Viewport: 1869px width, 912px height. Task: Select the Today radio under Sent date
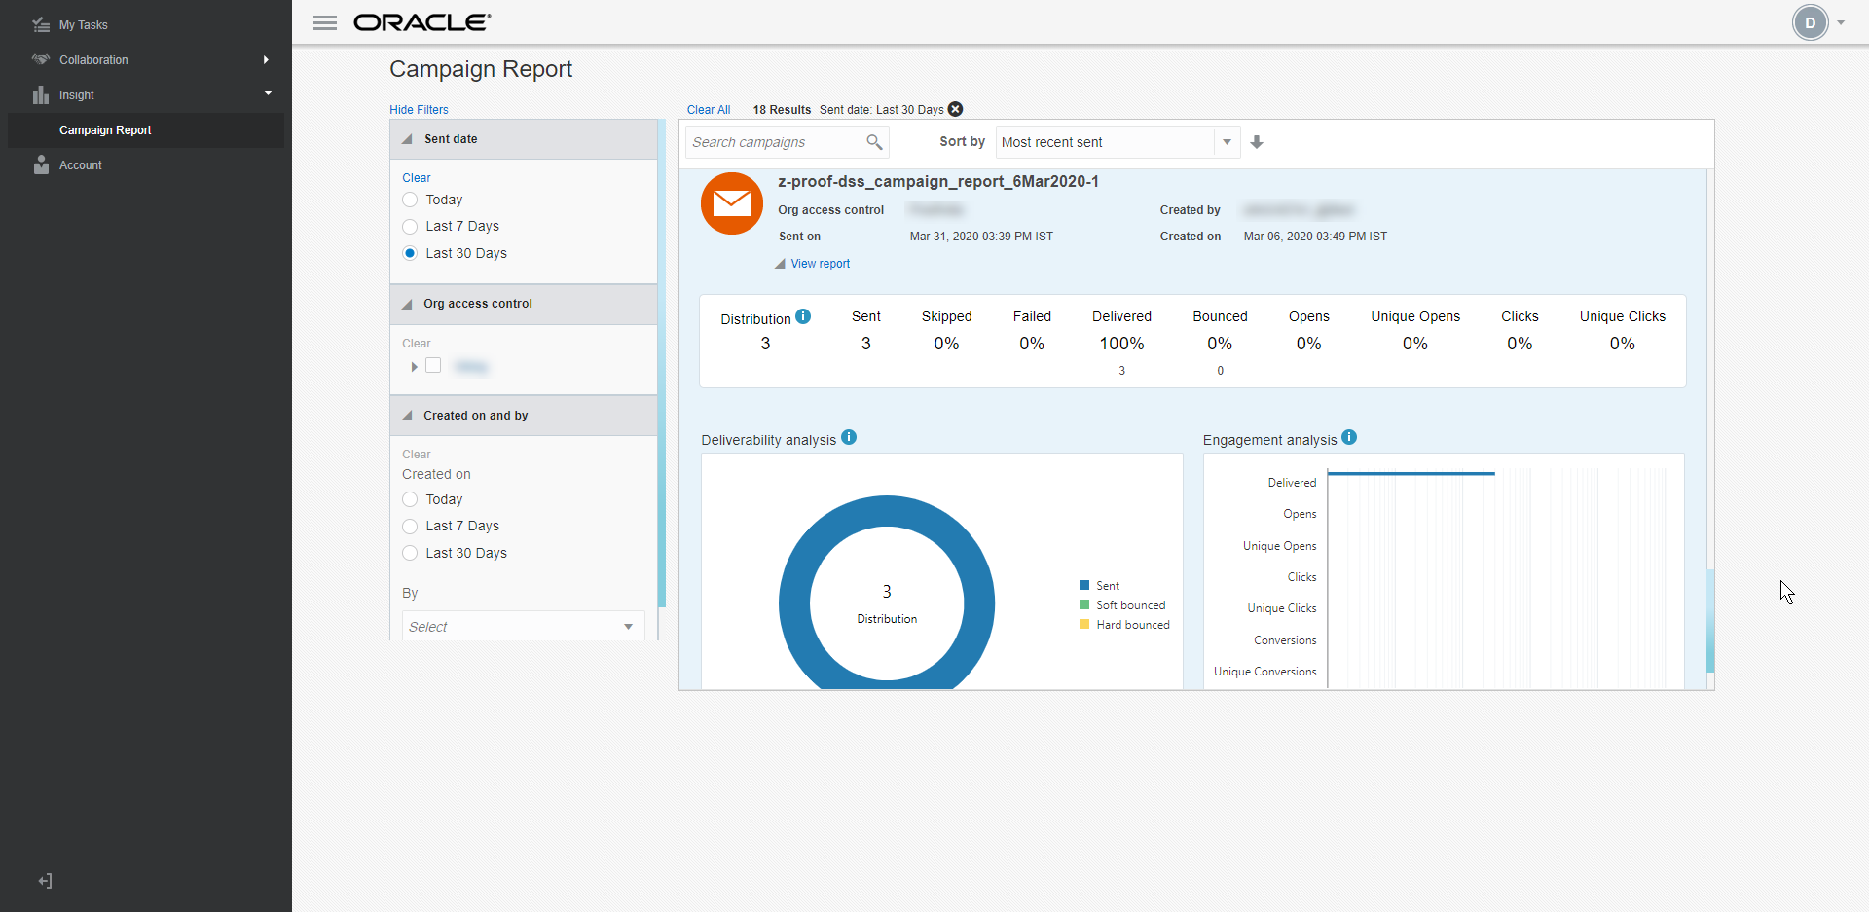(410, 200)
